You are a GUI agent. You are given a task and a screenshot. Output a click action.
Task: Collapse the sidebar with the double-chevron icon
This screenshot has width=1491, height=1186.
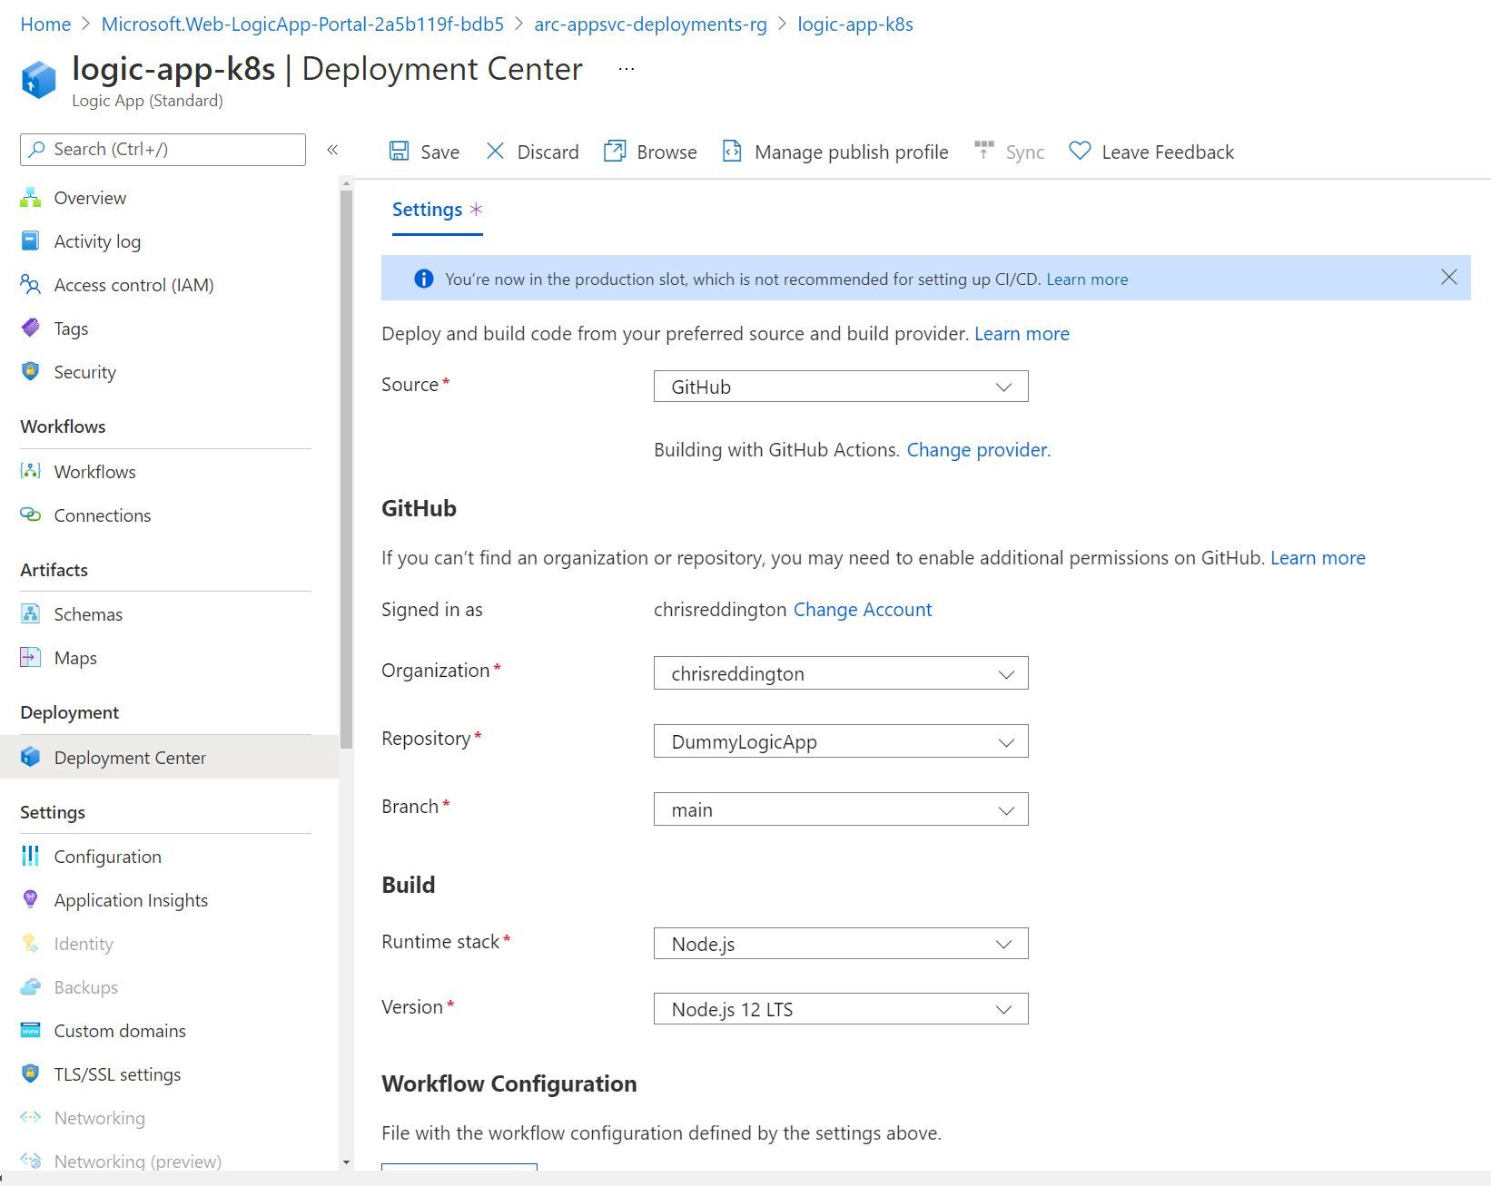point(332,150)
